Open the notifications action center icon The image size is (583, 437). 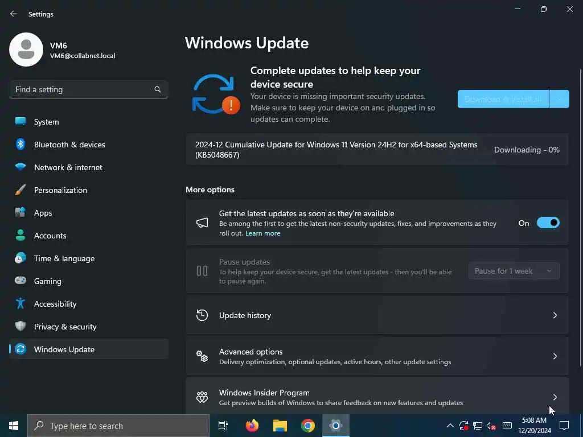coord(564,426)
